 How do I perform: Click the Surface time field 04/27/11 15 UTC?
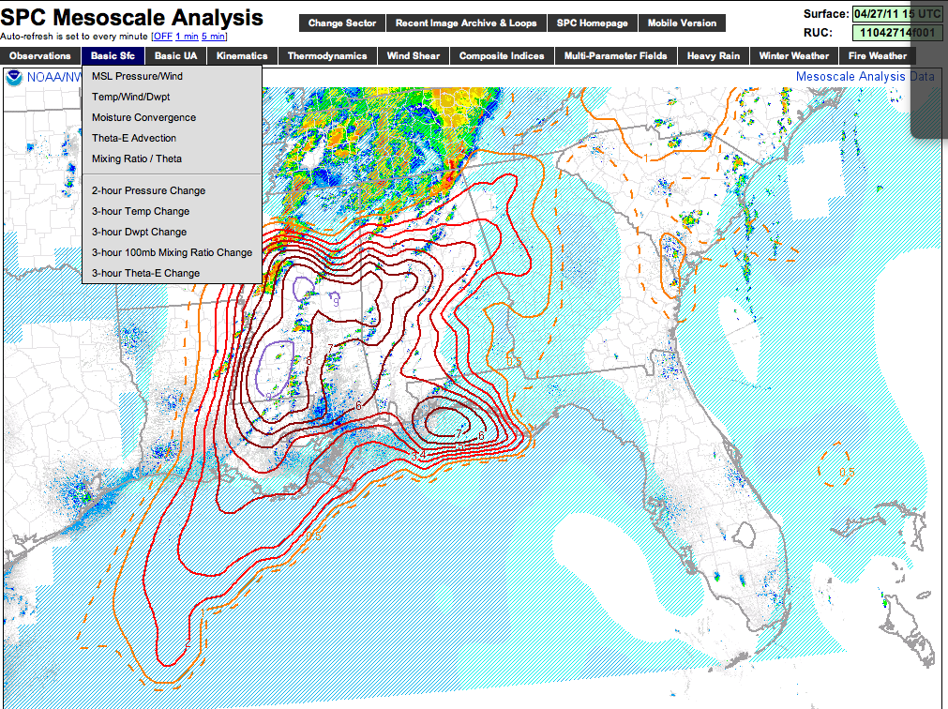coord(897,14)
